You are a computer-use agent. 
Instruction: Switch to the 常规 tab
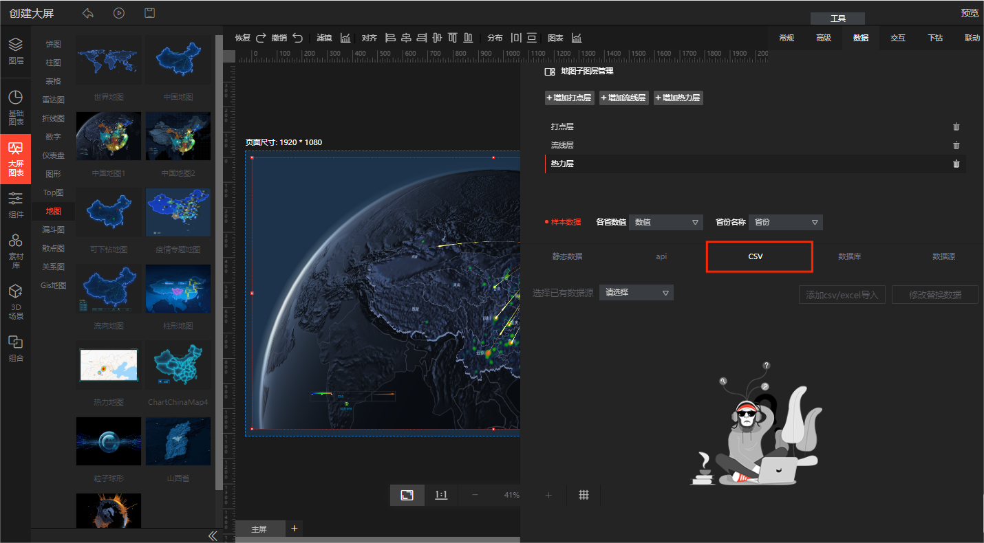pyautogui.click(x=787, y=38)
